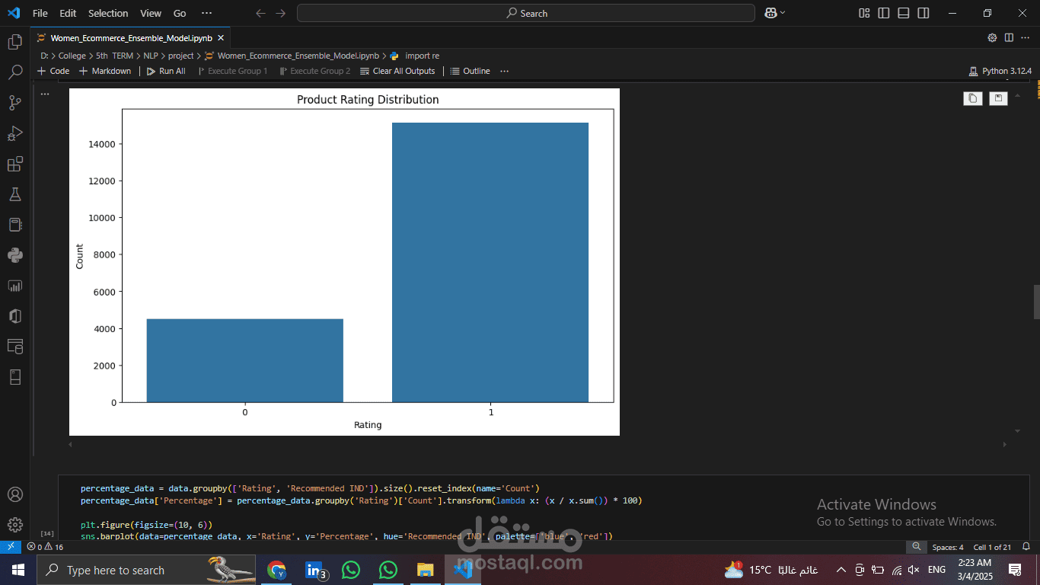Click the Windows taskbar search box
1040x585 pixels.
click(147, 570)
